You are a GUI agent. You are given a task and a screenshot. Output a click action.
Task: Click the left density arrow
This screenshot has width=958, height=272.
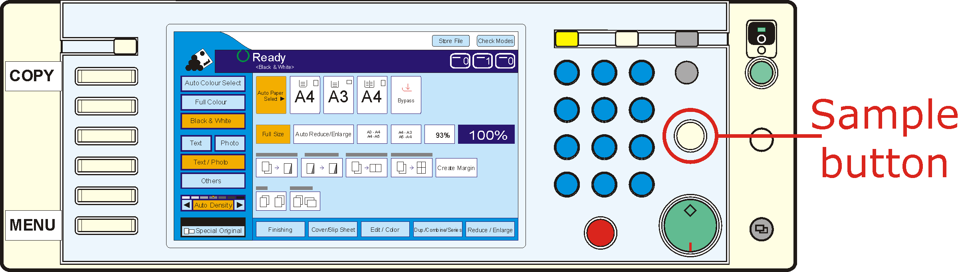coord(187,205)
